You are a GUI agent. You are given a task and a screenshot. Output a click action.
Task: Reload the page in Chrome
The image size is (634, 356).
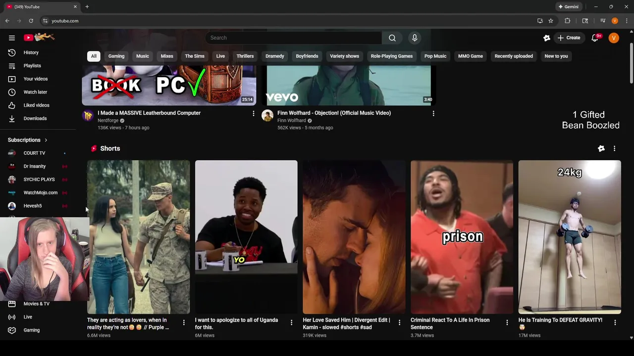pyautogui.click(x=31, y=21)
